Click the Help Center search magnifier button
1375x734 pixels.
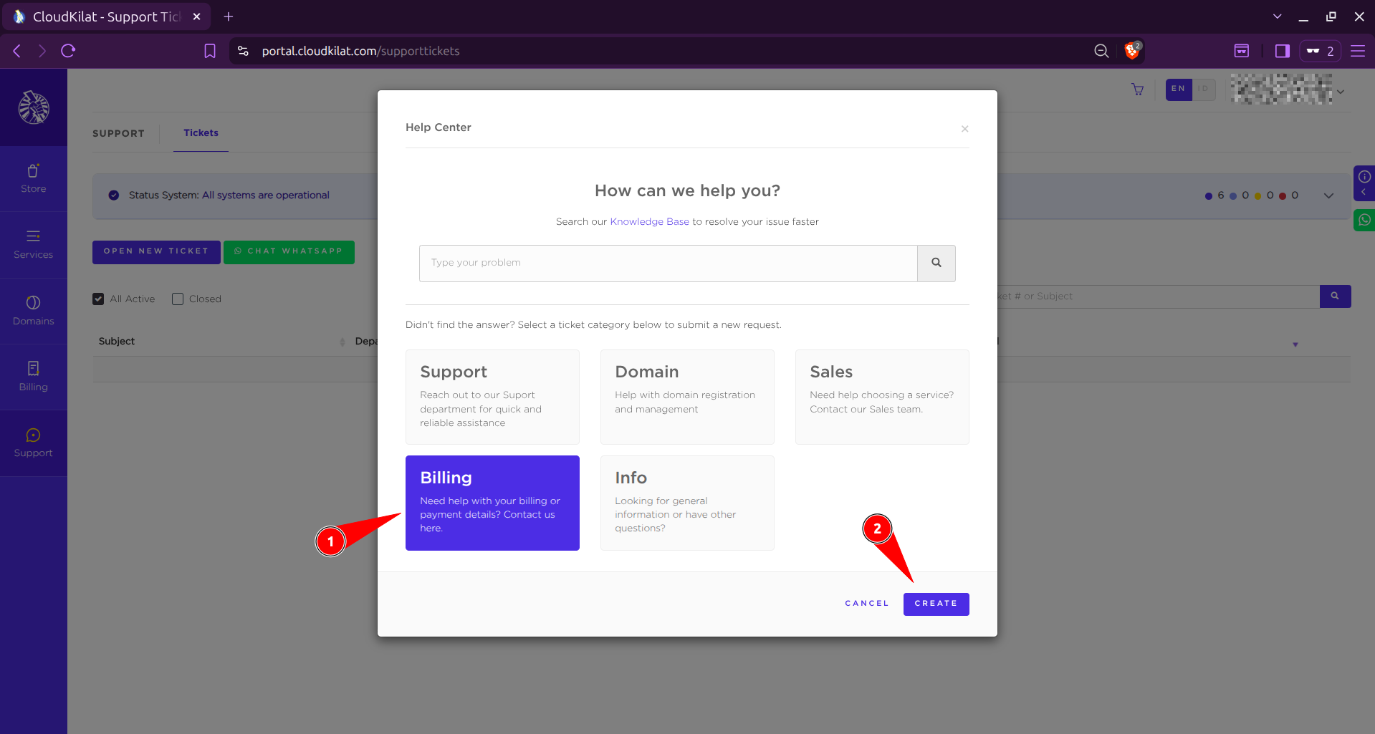tap(936, 263)
